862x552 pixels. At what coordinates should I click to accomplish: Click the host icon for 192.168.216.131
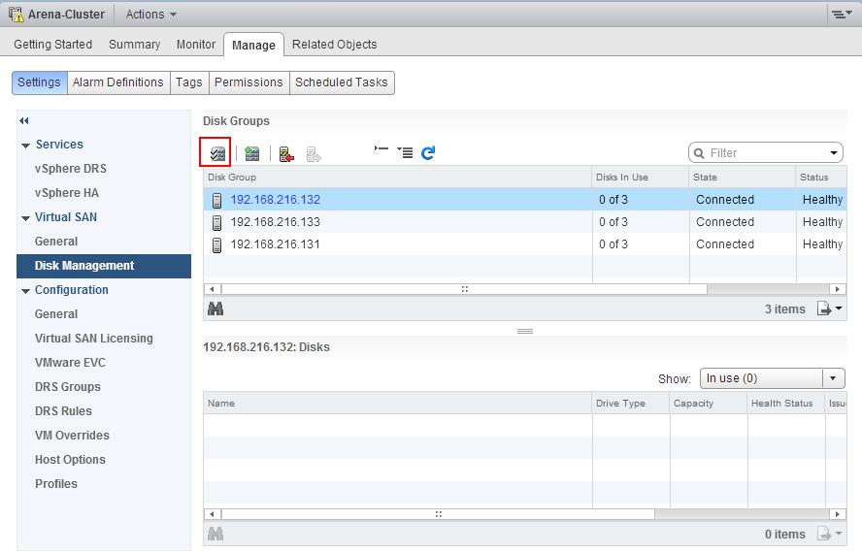point(217,245)
